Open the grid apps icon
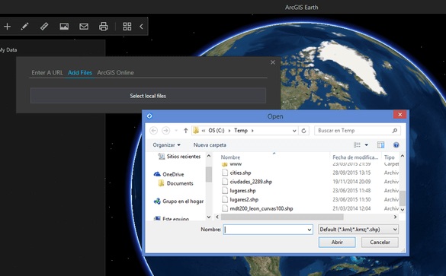This screenshot has width=446, height=276. pyautogui.click(x=127, y=27)
